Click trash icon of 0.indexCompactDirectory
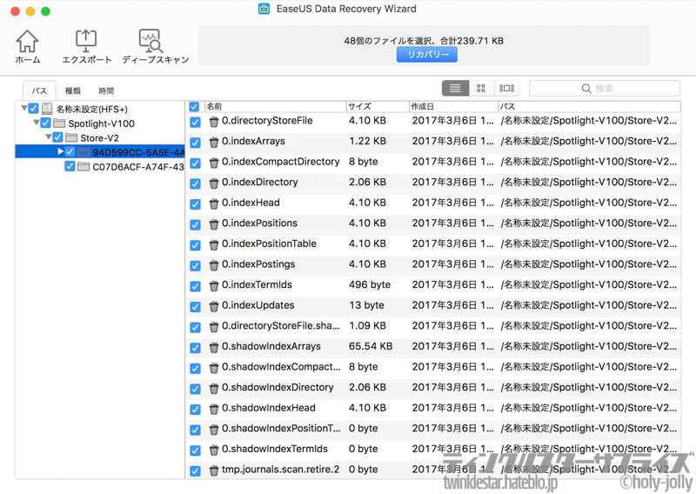This screenshot has height=494, width=696. 214,163
